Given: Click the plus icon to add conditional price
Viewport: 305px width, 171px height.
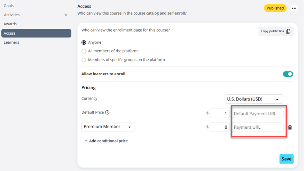Looking at the screenshot, I should click(86, 141).
